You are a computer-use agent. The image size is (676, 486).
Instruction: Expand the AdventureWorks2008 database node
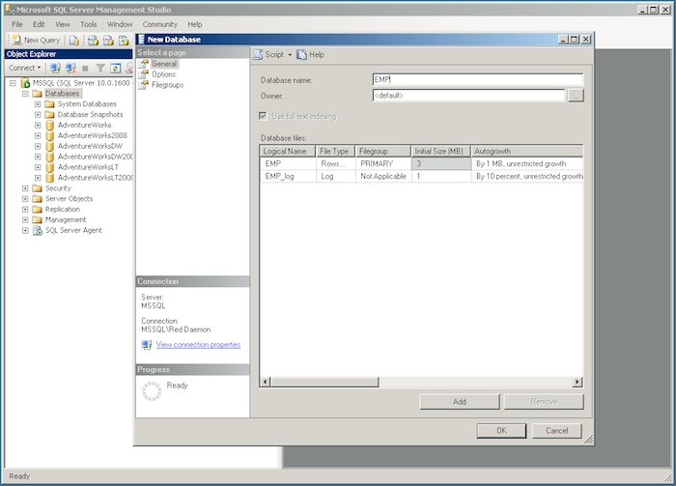pos(38,135)
